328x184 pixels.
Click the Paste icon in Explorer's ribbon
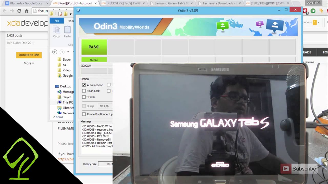pyautogui.click(x=67, y=30)
